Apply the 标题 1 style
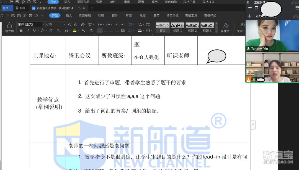Viewport: 299px width, 170px height. coord(177,28)
